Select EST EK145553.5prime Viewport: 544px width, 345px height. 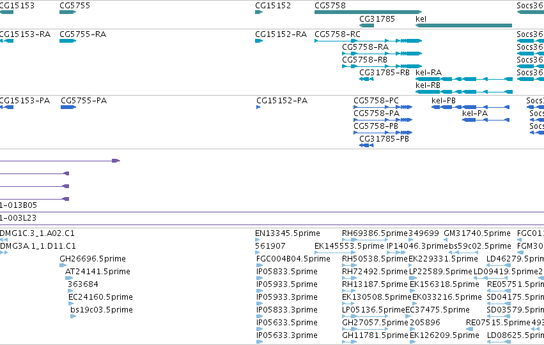tap(349, 246)
